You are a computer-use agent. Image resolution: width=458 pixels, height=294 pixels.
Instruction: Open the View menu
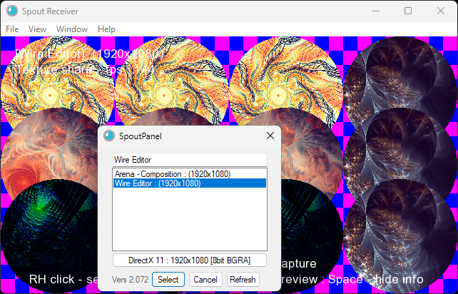pos(37,29)
